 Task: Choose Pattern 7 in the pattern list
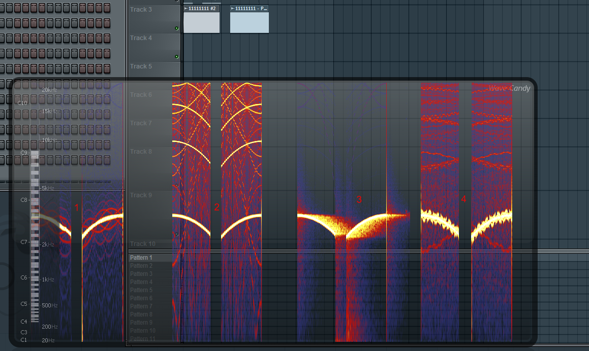click(155, 306)
